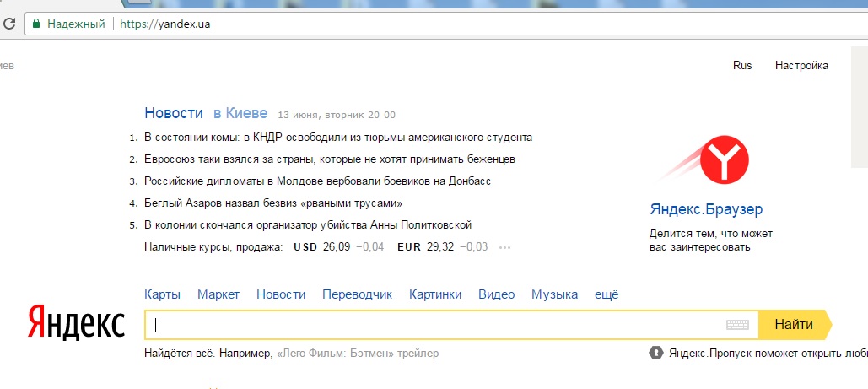This screenshot has width=868, height=389.
Task: Open the Новости news heading link
Action: (174, 113)
